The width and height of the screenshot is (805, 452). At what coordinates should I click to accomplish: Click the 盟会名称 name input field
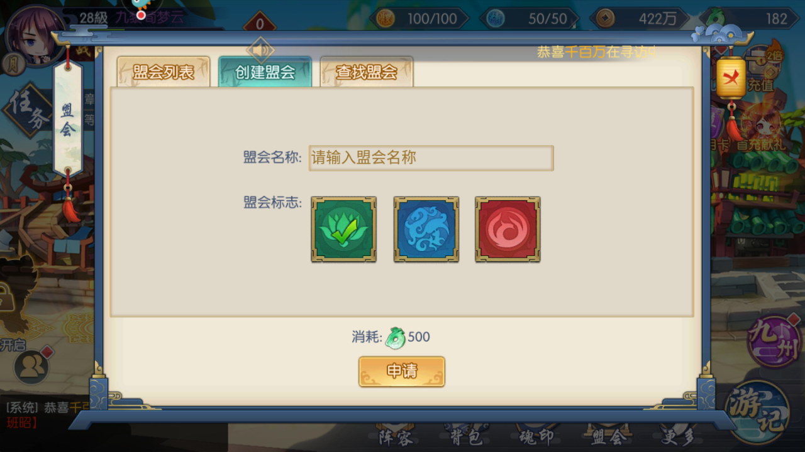(431, 158)
